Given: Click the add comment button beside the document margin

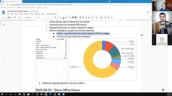Looking at the screenshot, I should click(x=142, y=35).
